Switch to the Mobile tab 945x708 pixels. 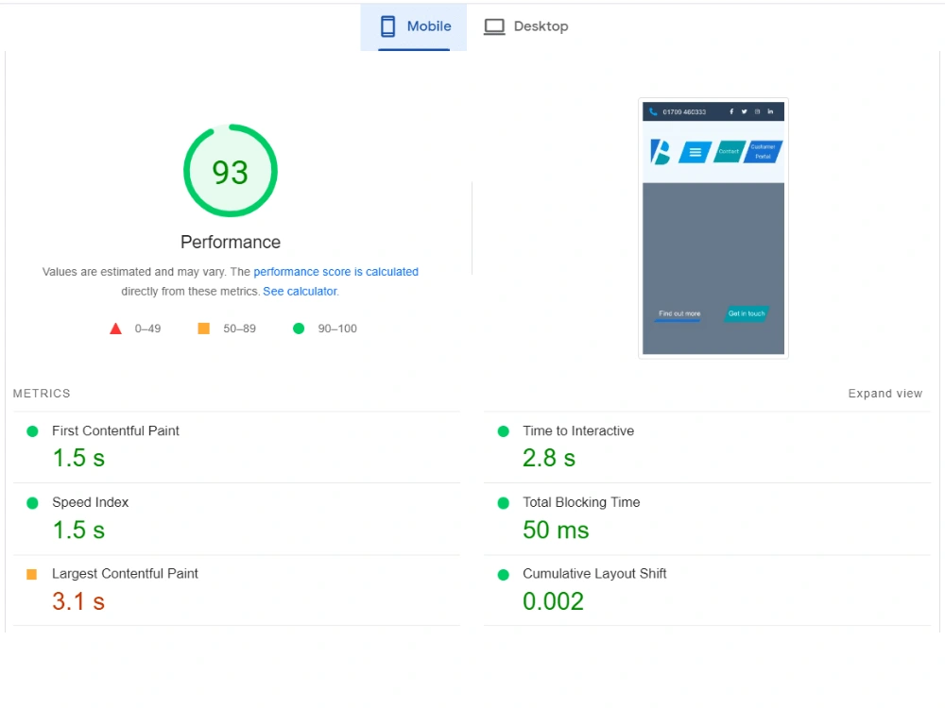[414, 26]
